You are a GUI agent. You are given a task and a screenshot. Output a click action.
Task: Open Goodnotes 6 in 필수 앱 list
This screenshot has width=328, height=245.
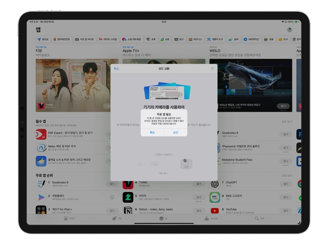(x=230, y=133)
